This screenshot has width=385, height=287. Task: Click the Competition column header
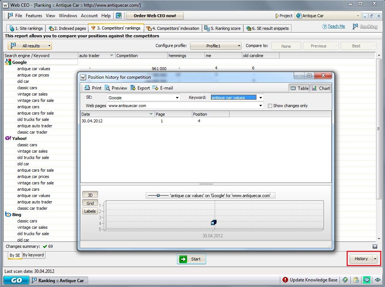click(x=141, y=56)
